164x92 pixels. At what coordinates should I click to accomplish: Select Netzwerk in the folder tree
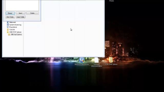click(13, 22)
